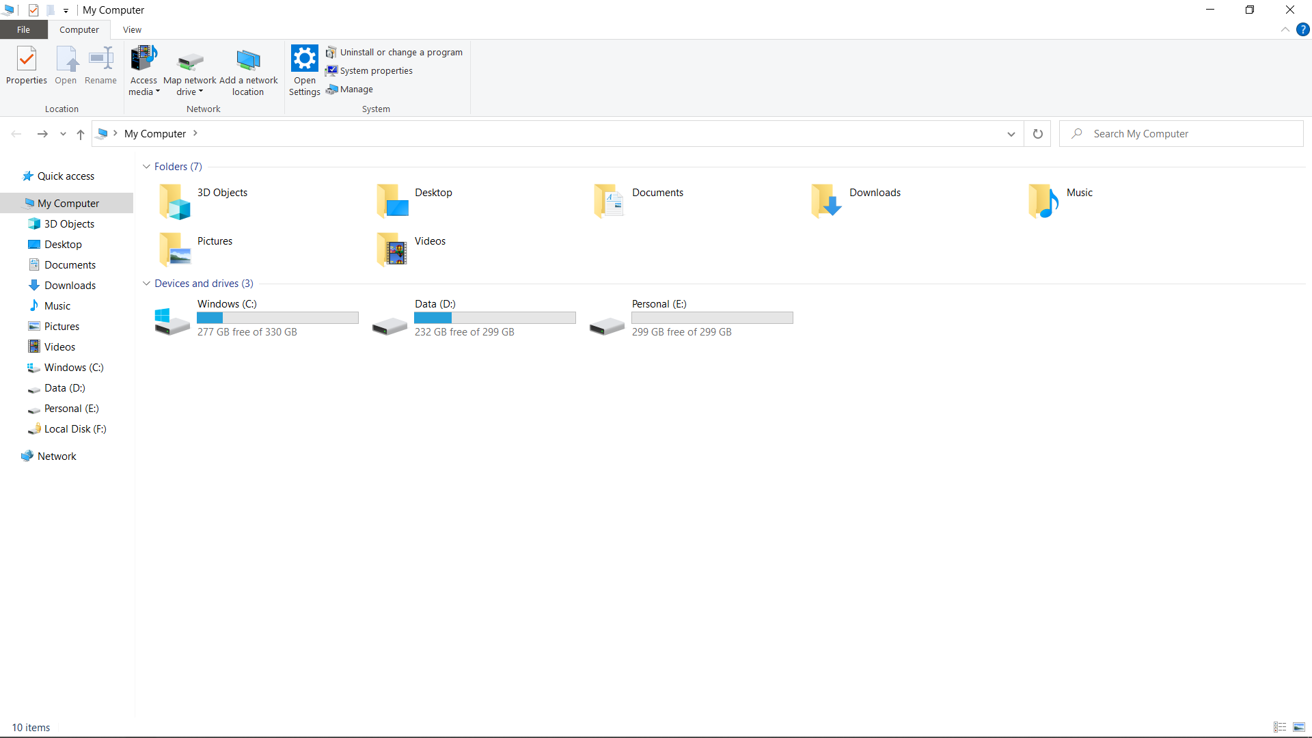Open the Recent locations dropdown
The height and width of the screenshot is (738, 1312).
(x=63, y=134)
